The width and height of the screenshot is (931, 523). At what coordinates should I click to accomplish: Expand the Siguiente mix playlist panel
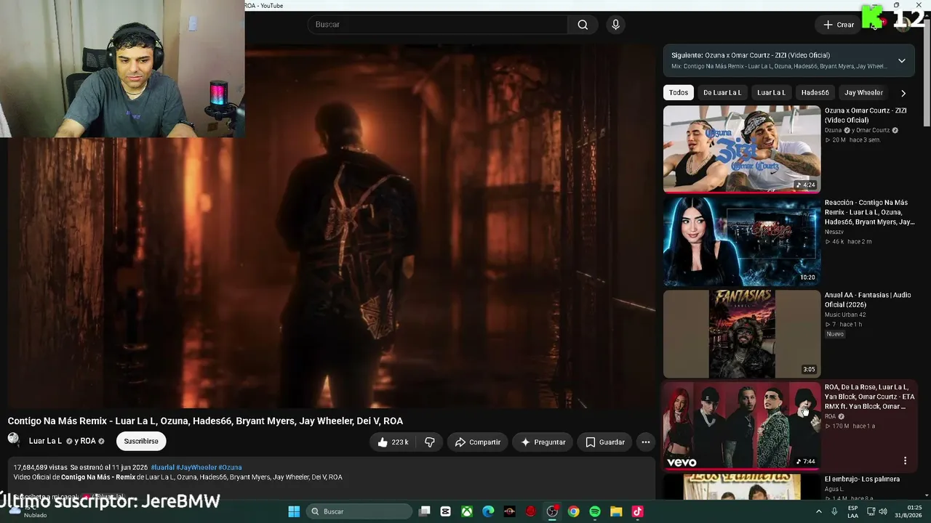click(902, 60)
